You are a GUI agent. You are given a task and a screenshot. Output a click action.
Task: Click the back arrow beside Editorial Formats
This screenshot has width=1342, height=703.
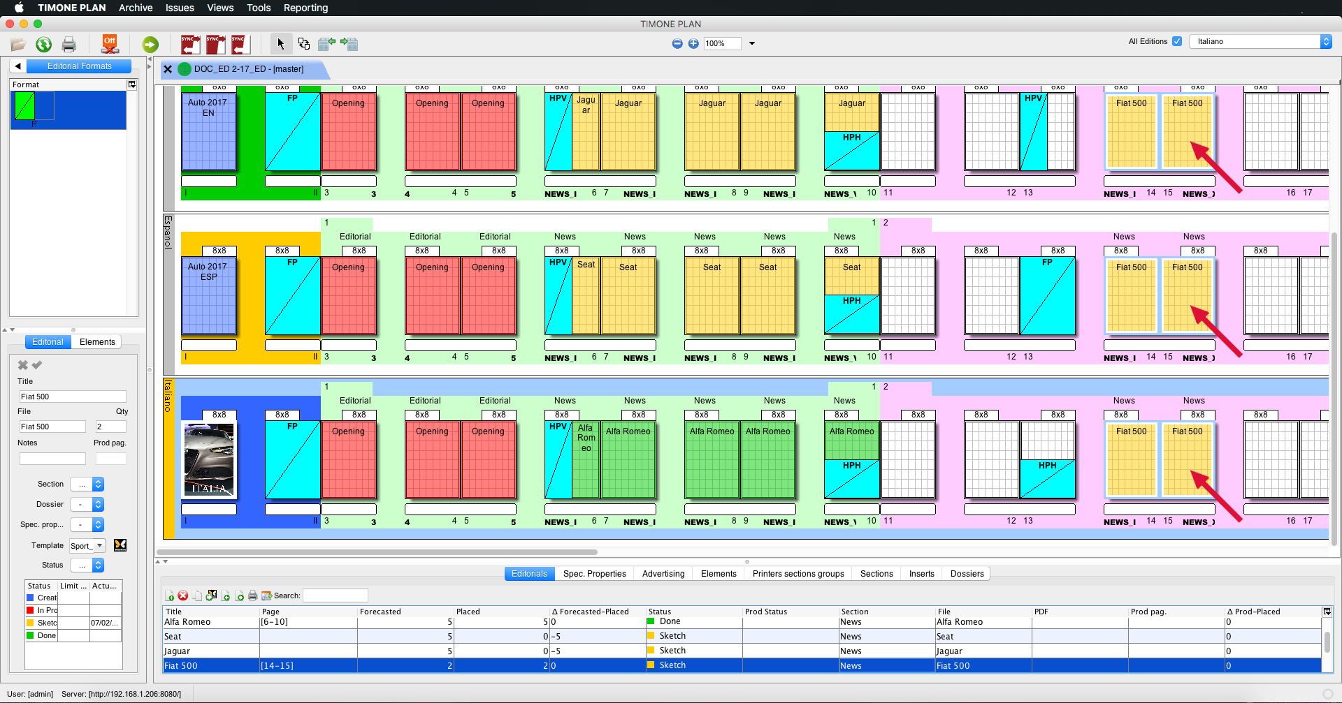click(17, 66)
